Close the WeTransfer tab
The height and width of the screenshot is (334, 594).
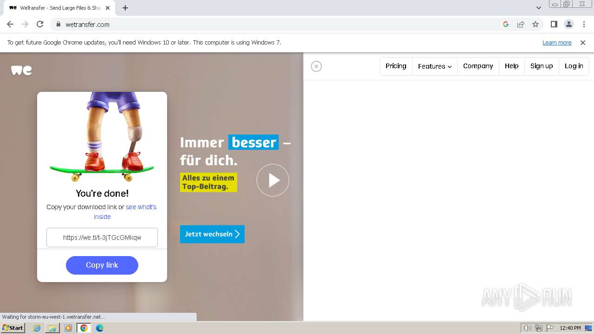point(108,8)
